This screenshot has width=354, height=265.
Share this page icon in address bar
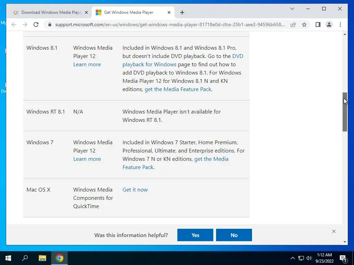[293, 24]
